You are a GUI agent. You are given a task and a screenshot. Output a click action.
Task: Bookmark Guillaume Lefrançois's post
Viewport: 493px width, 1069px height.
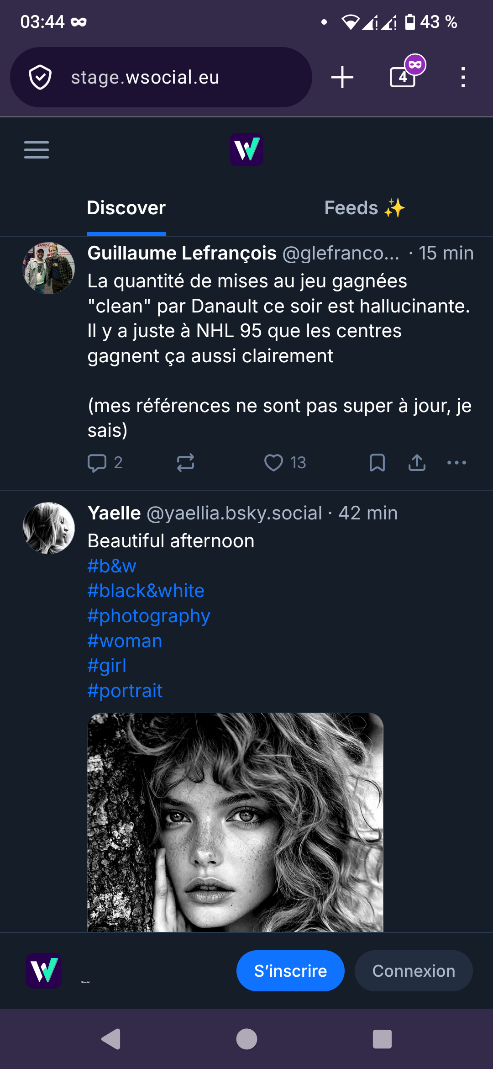click(x=377, y=463)
